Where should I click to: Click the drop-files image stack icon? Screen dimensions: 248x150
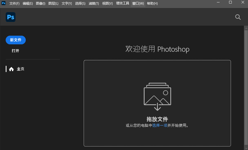click(x=157, y=96)
